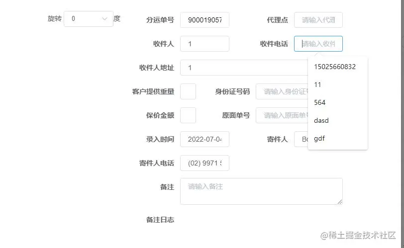The image size is (404, 248).
Task: Open the 录入时间 date field
Action: [x=204, y=139]
